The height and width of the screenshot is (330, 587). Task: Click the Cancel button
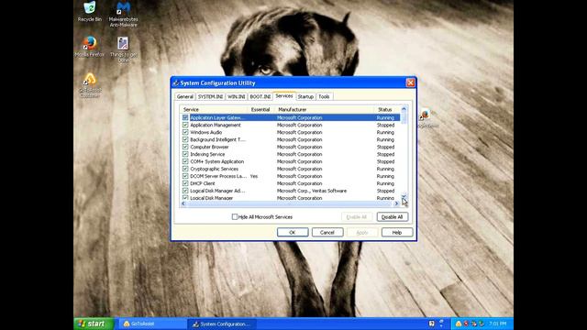pyautogui.click(x=327, y=232)
